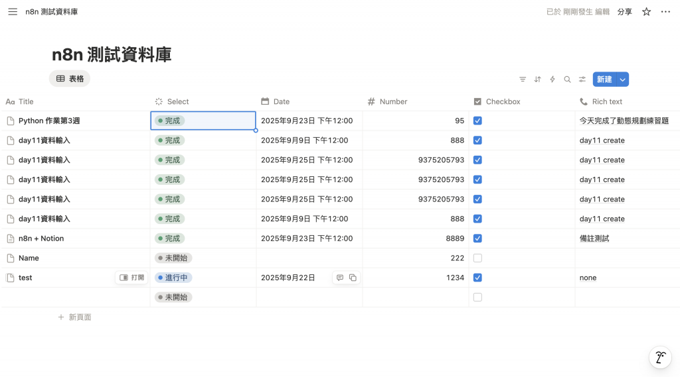Check the checkbox in the last empty row
680x377 pixels.
(x=477, y=297)
